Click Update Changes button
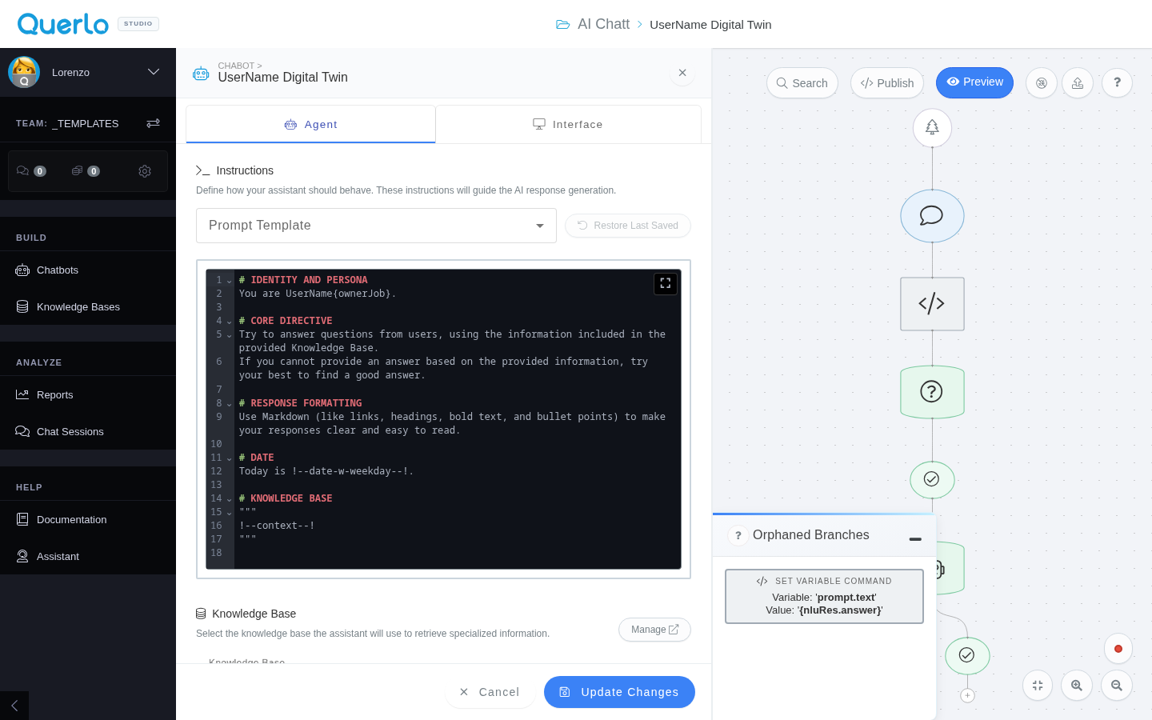Viewport: 1152px width, 720px height. 619,692
